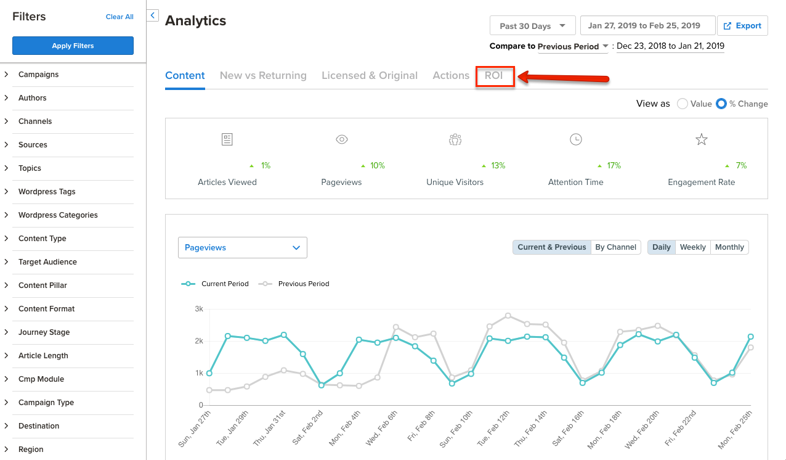Open the Jan 27 to Feb 25 date range field
The height and width of the screenshot is (460, 786).
pyautogui.click(x=648, y=26)
